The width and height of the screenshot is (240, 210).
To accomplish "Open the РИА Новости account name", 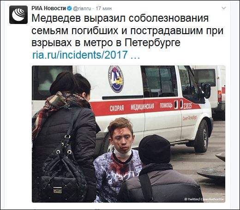I will (x=49, y=8).
